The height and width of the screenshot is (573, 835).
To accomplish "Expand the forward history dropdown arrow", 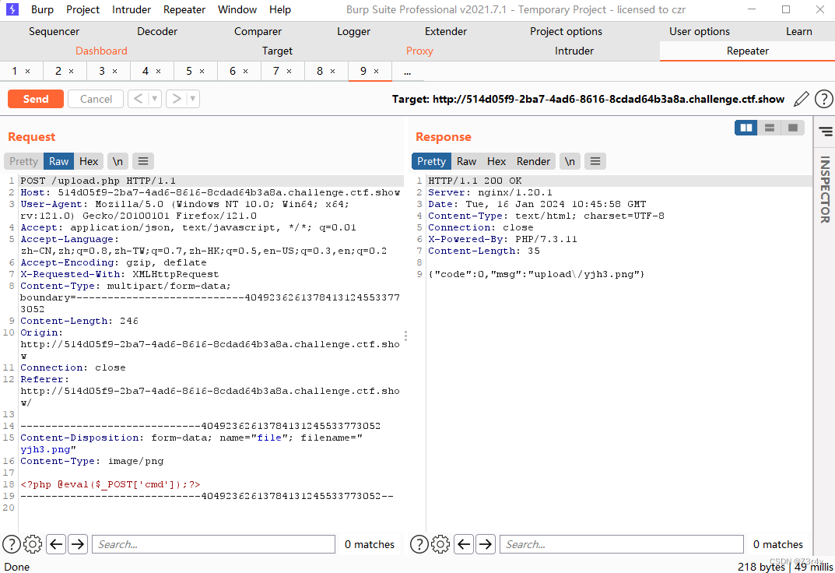I will 193,99.
